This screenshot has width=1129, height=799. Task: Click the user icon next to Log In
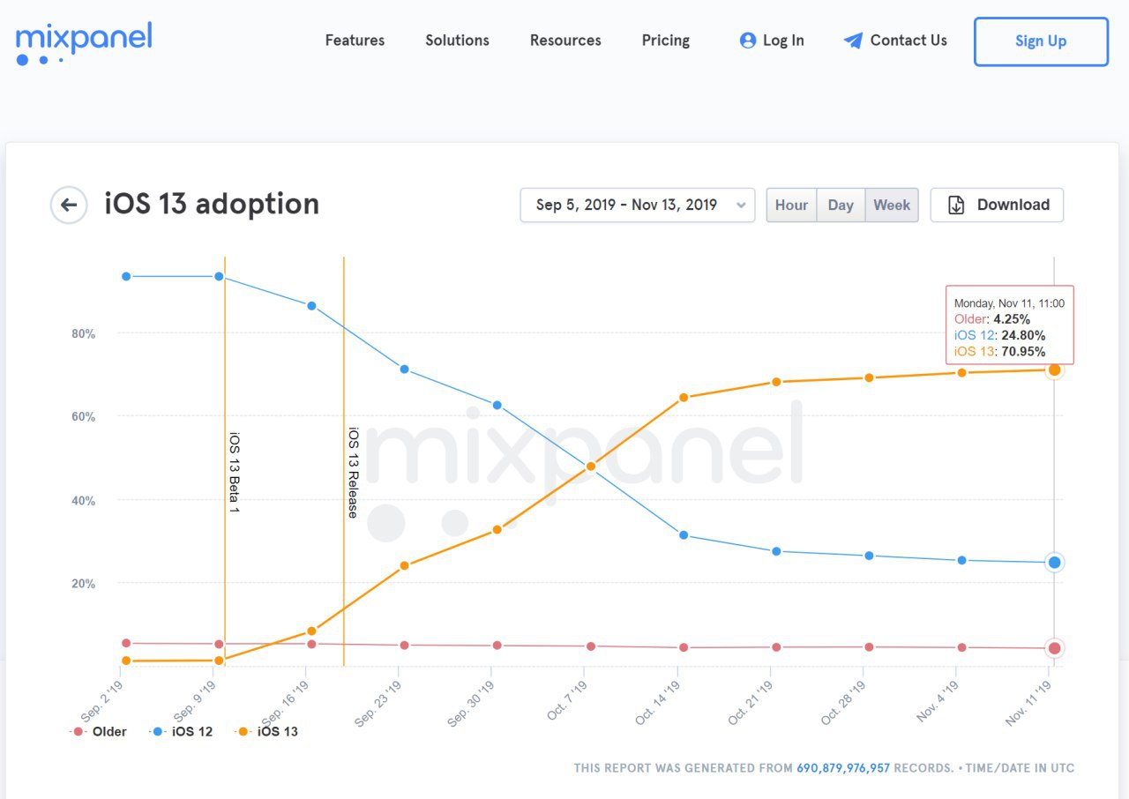(748, 41)
